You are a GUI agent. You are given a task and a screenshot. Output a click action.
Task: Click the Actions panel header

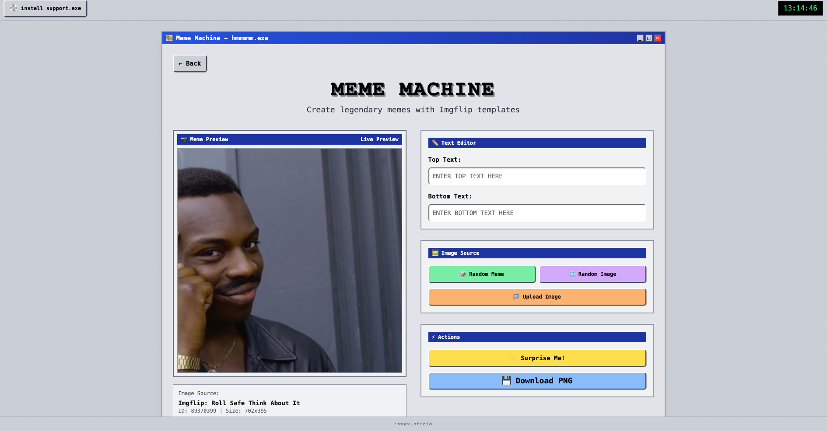click(537, 337)
